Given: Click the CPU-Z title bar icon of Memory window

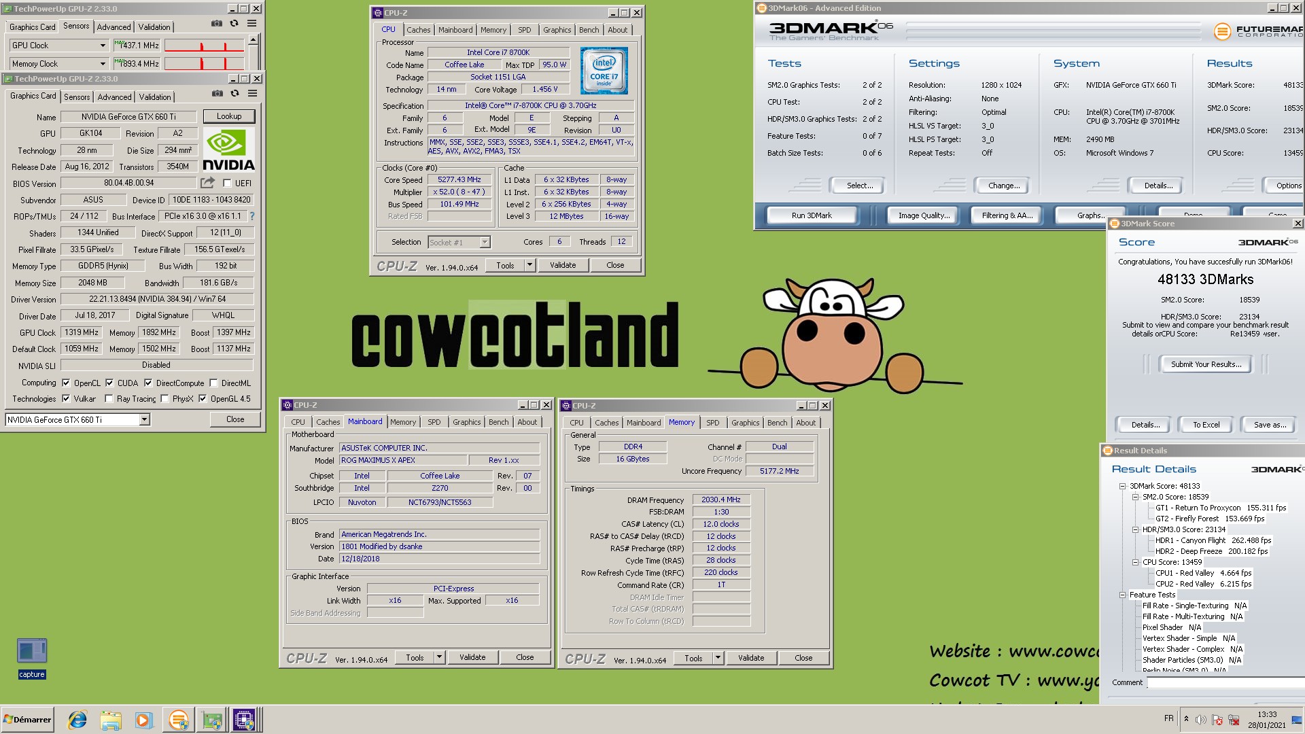Looking at the screenshot, I should [x=565, y=406].
